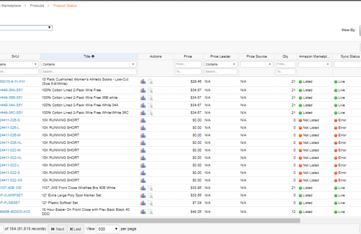This screenshot has width=361, height=234.
Task: Focus the Price From filter field
Action: 188,64
